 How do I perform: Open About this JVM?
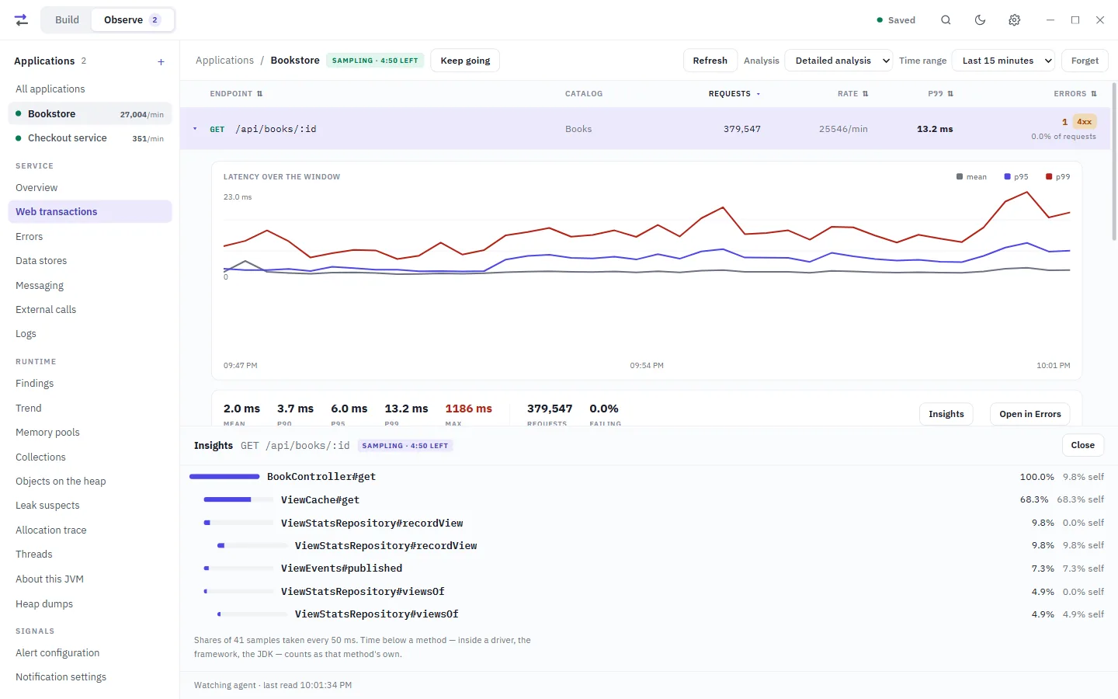(90, 579)
